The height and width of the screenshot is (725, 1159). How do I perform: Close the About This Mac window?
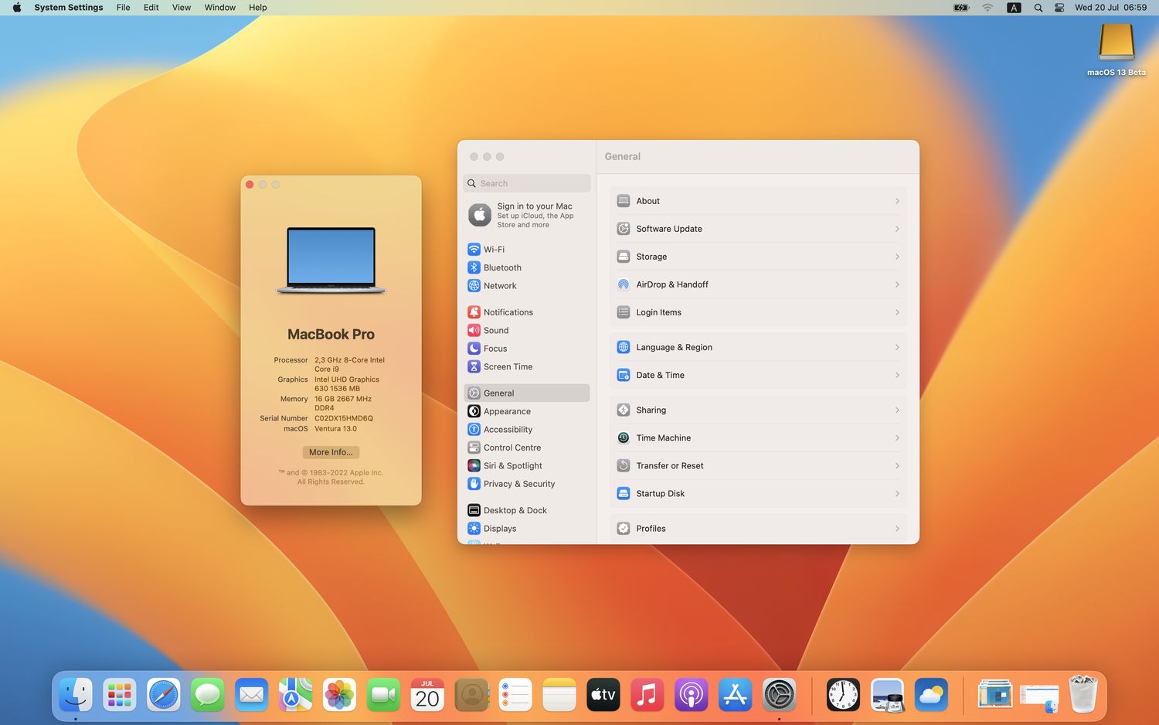250,185
